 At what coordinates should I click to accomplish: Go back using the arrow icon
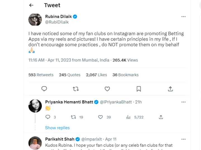31,5
